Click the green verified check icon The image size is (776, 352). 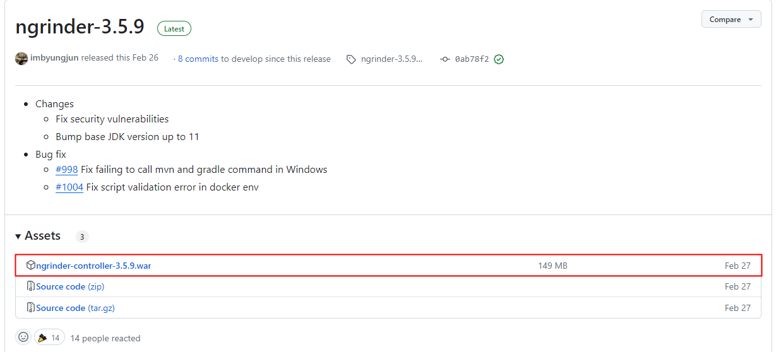(499, 59)
